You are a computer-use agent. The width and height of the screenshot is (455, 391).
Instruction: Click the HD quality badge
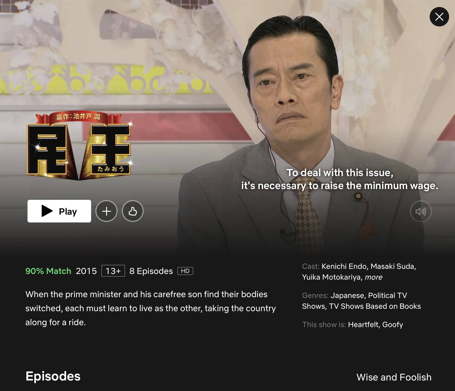click(x=185, y=271)
